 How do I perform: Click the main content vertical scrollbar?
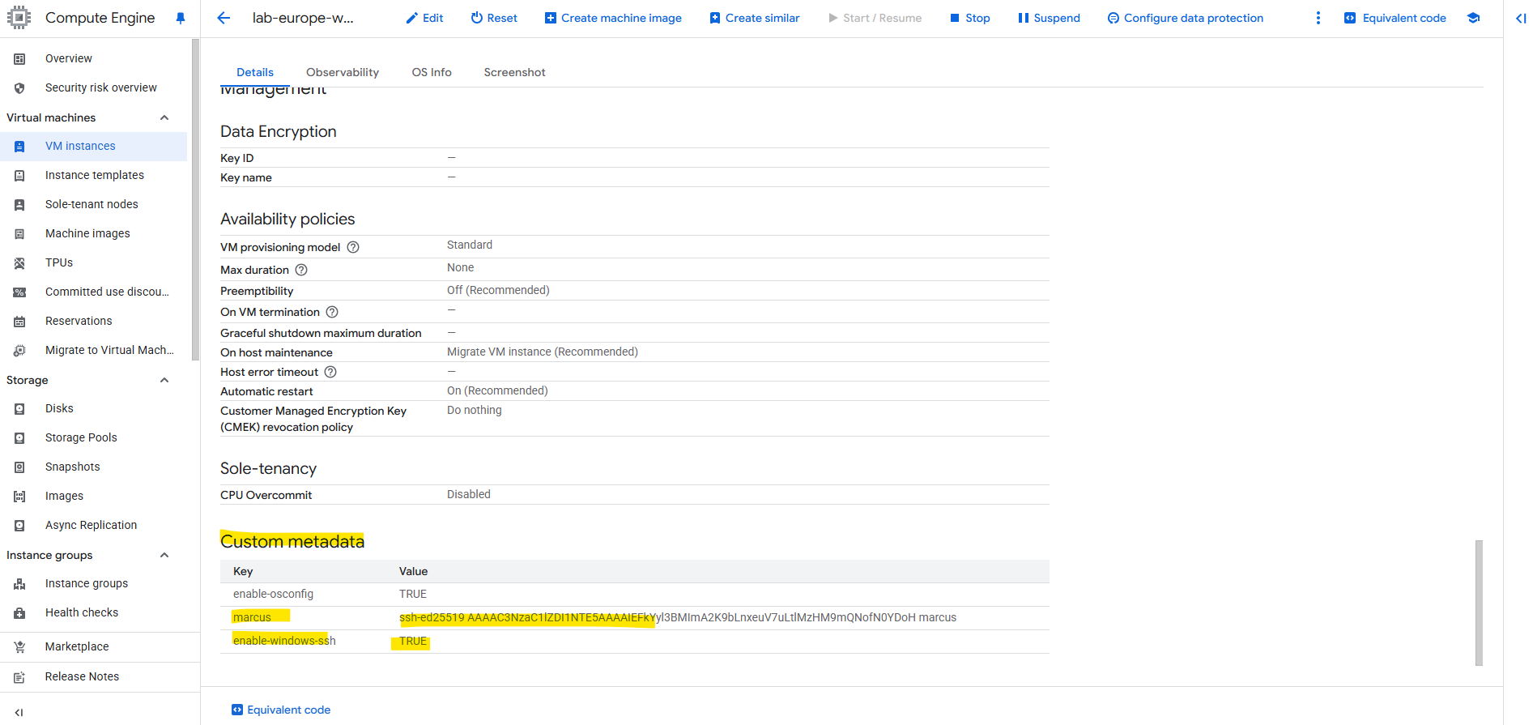click(x=1479, y=603)
